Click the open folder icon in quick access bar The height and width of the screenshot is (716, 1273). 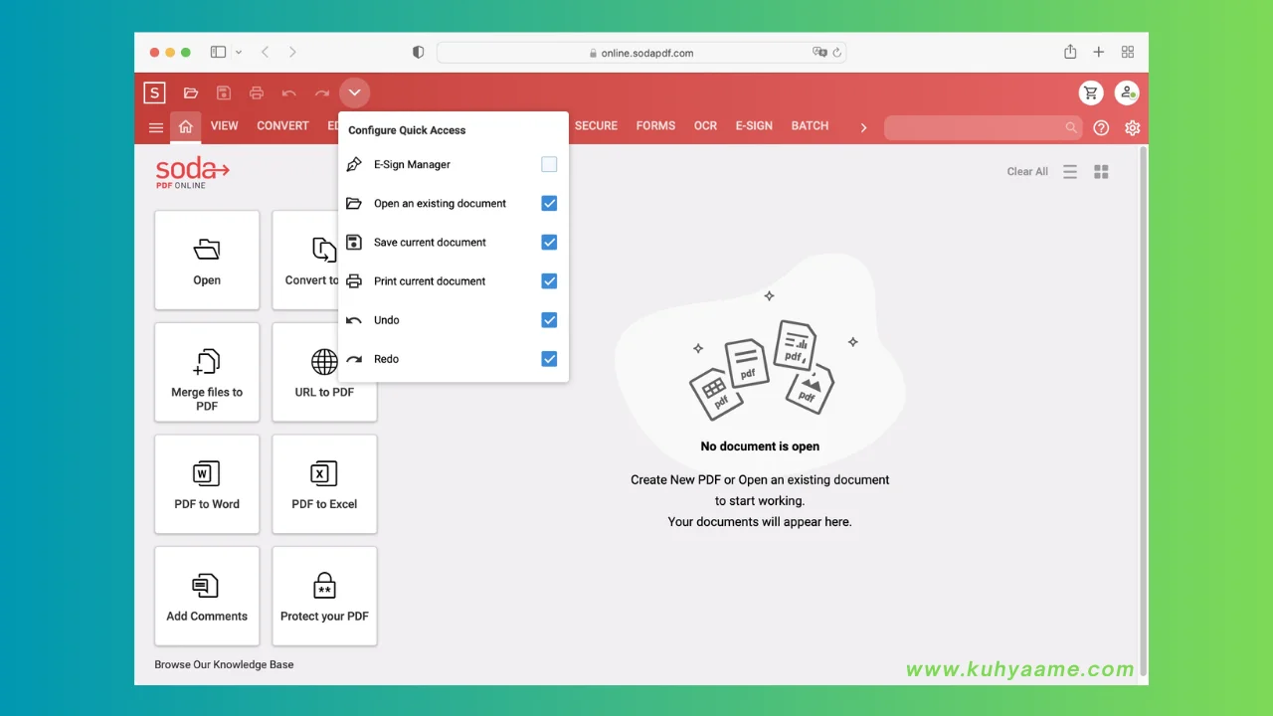coord(191,93)
